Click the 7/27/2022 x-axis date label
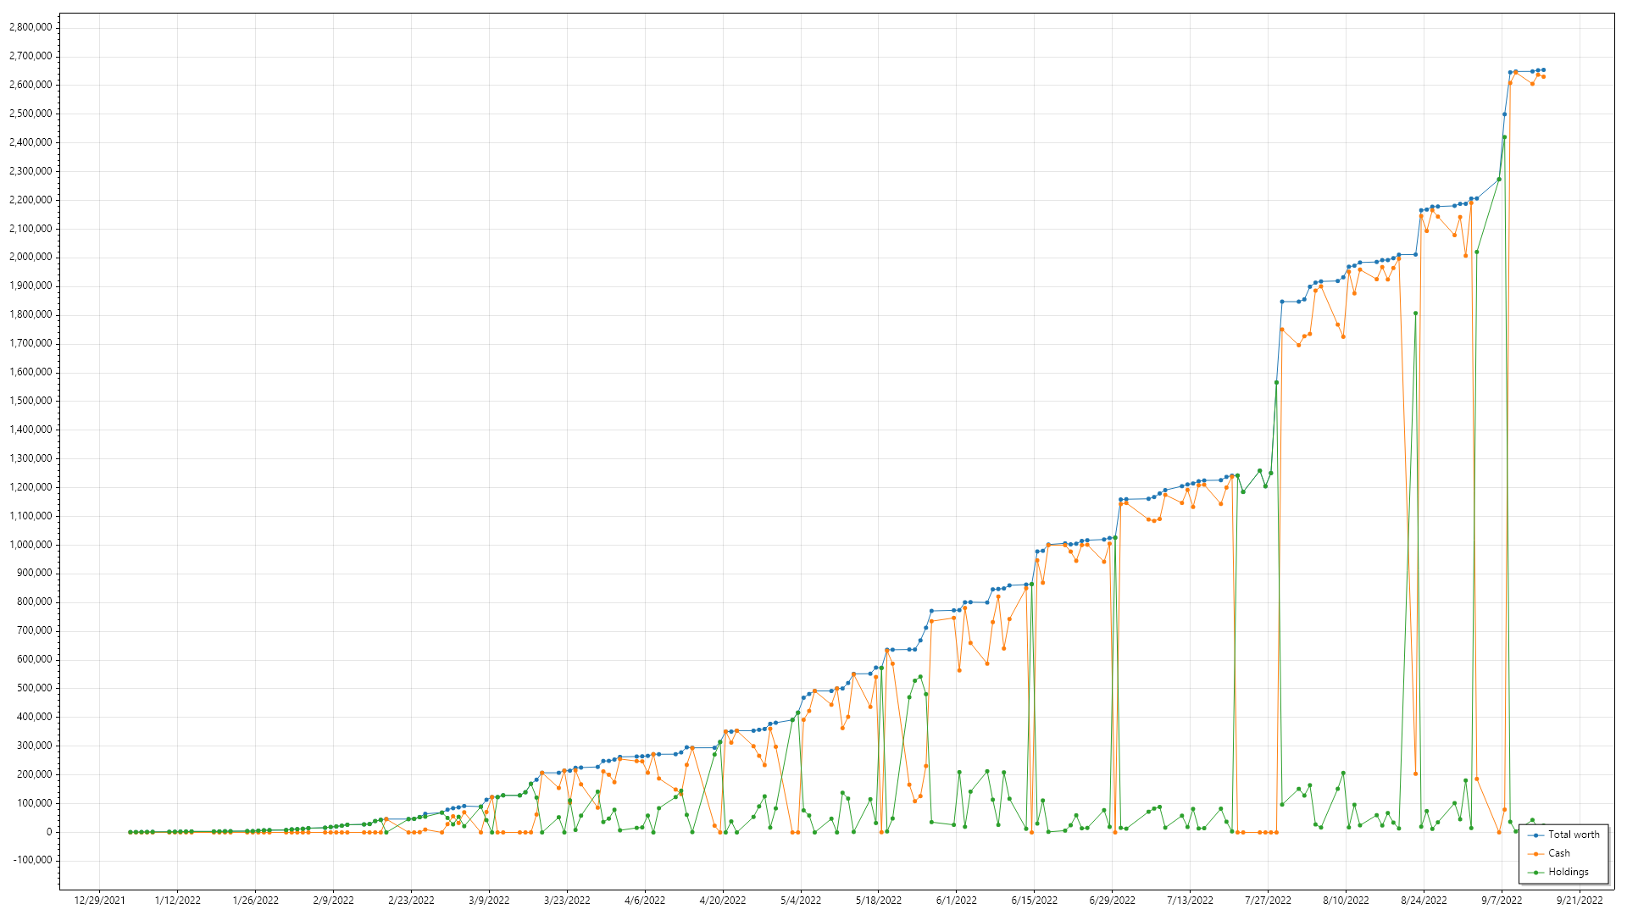 pos(1268,901)
